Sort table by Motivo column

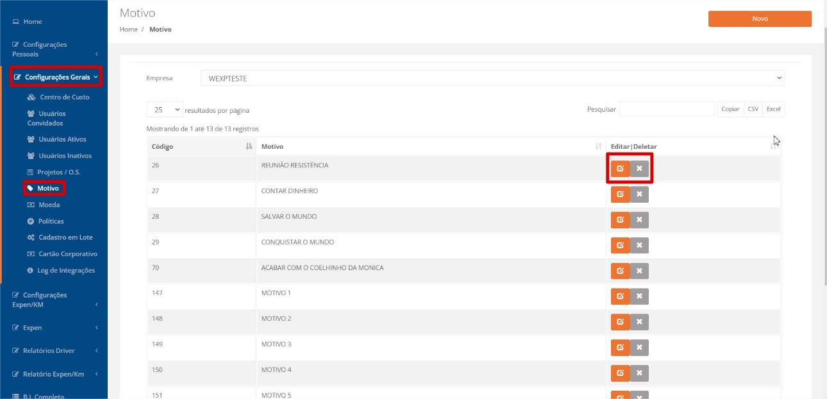[431, 147]
